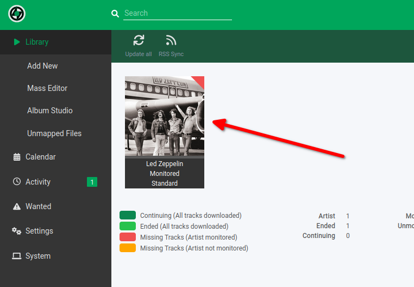Open the Led Zeppelin artist poster
Screen dimensions: 414x287
pyautogui.click(x=165, y=116)
